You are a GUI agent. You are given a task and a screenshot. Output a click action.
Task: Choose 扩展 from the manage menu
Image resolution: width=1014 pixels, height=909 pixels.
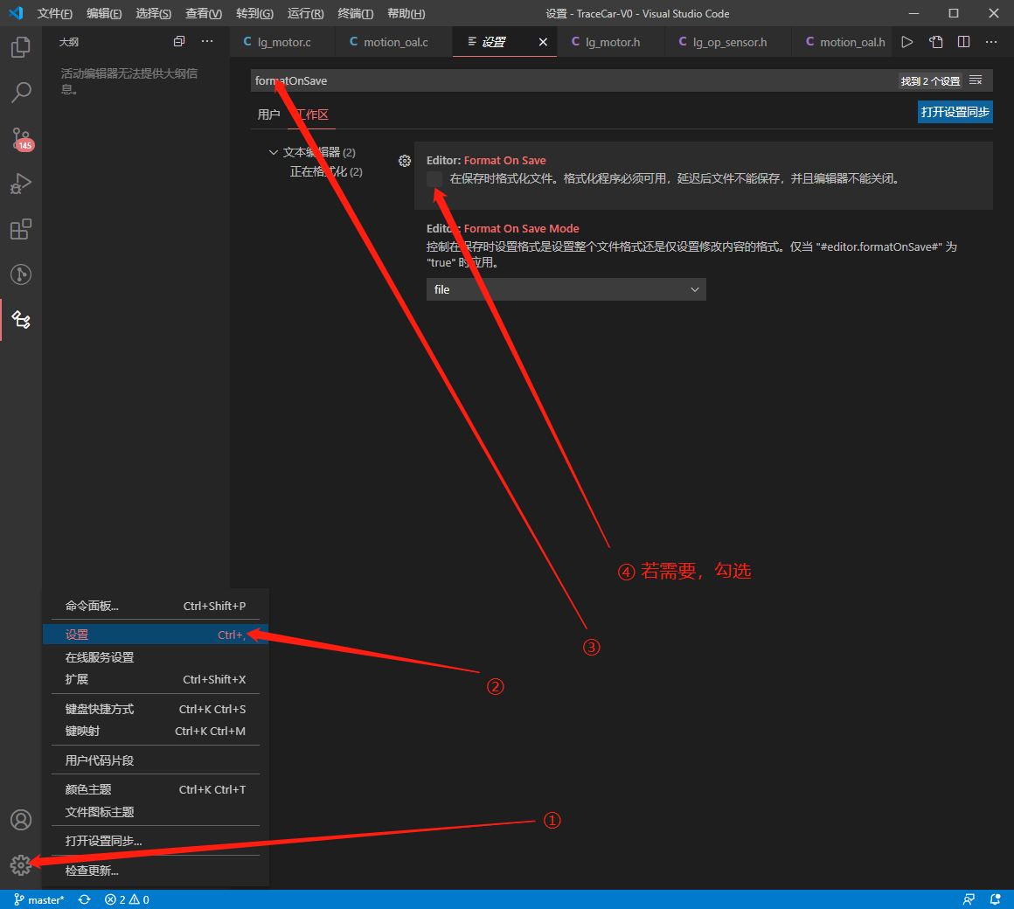coord(156,679)
